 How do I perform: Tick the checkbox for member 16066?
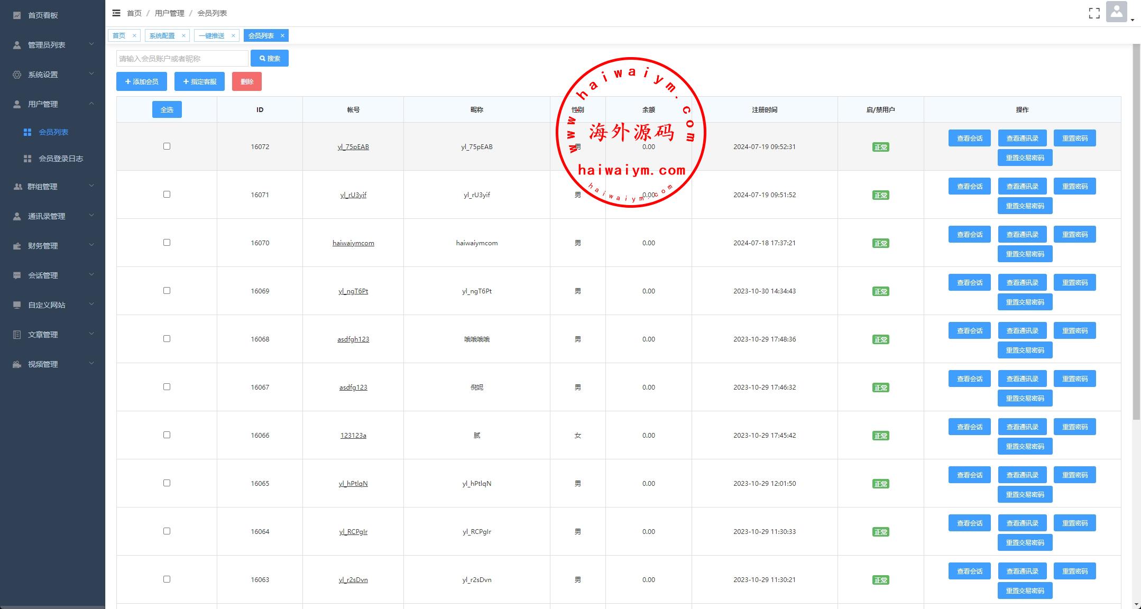click(x=167, y=435)
